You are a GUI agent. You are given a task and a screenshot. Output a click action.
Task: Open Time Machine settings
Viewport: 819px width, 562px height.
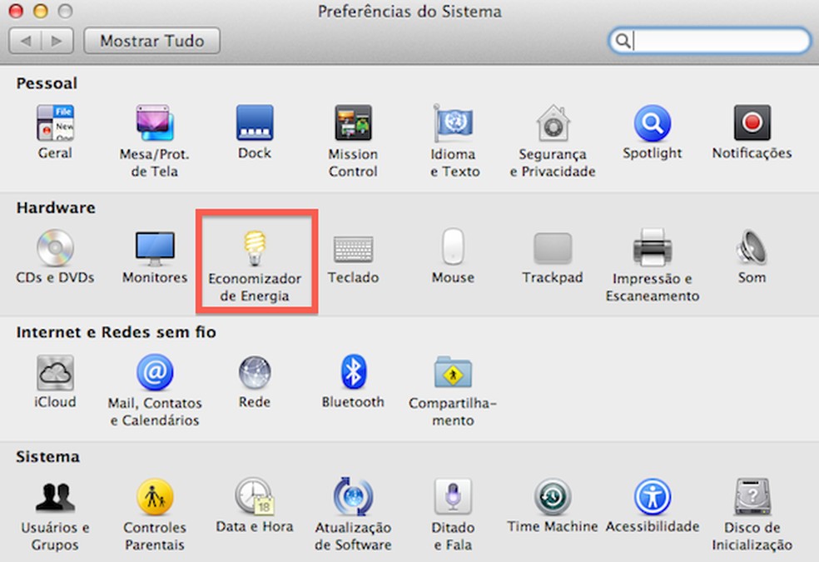coord(552,495)
